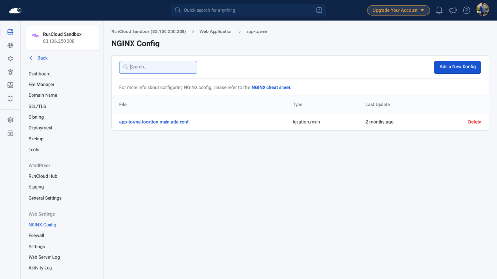Open RunCloud Hub in the sidebar
The width and height of the screenshot is (497, 279).
[x=43, y=176]
